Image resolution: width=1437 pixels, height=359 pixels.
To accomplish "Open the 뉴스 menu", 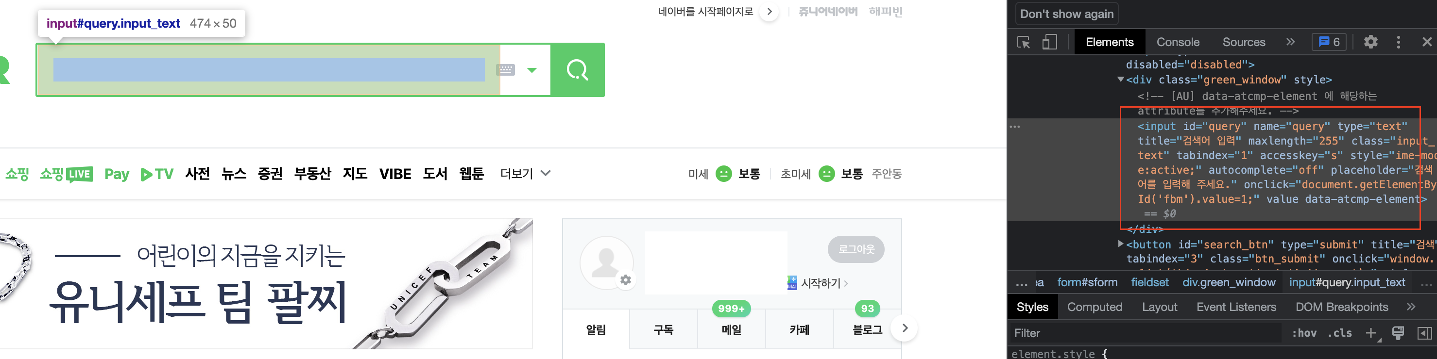I will tap(234, 174).
